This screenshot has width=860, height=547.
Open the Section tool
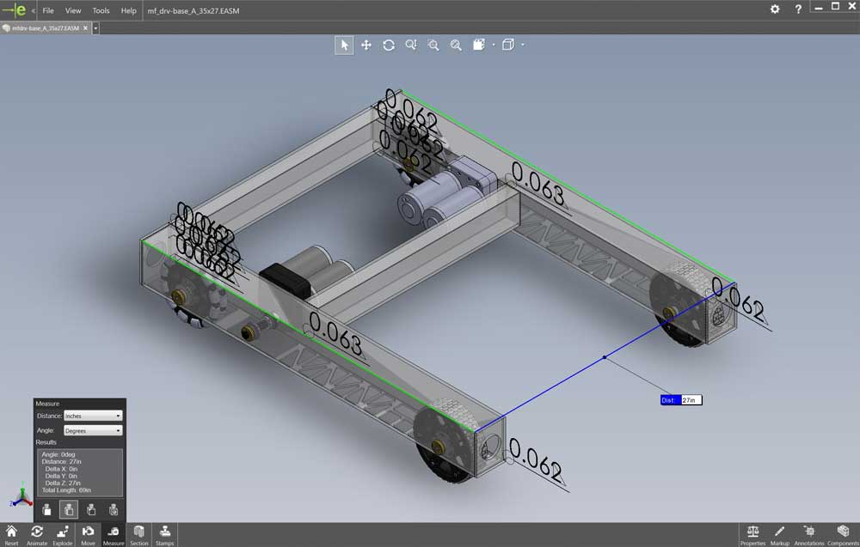[x=139, y=534]
